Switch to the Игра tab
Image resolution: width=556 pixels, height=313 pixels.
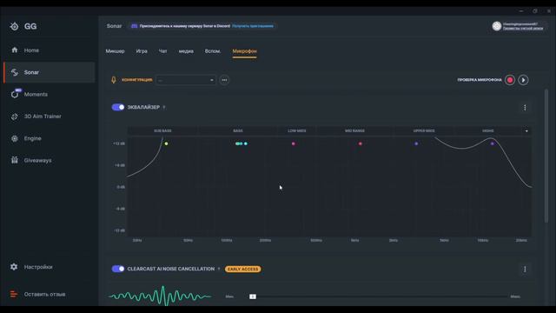142,51
